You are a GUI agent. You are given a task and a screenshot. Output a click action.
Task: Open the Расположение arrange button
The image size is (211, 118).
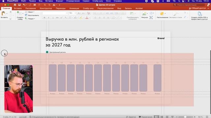pos(163,15)
